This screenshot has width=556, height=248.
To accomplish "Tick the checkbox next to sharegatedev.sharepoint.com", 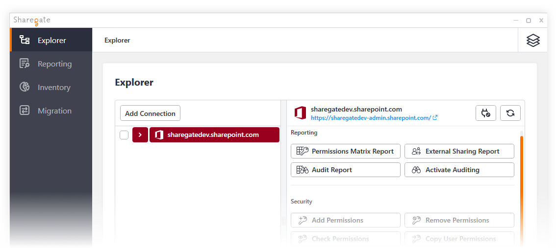I will pos(124,135).
